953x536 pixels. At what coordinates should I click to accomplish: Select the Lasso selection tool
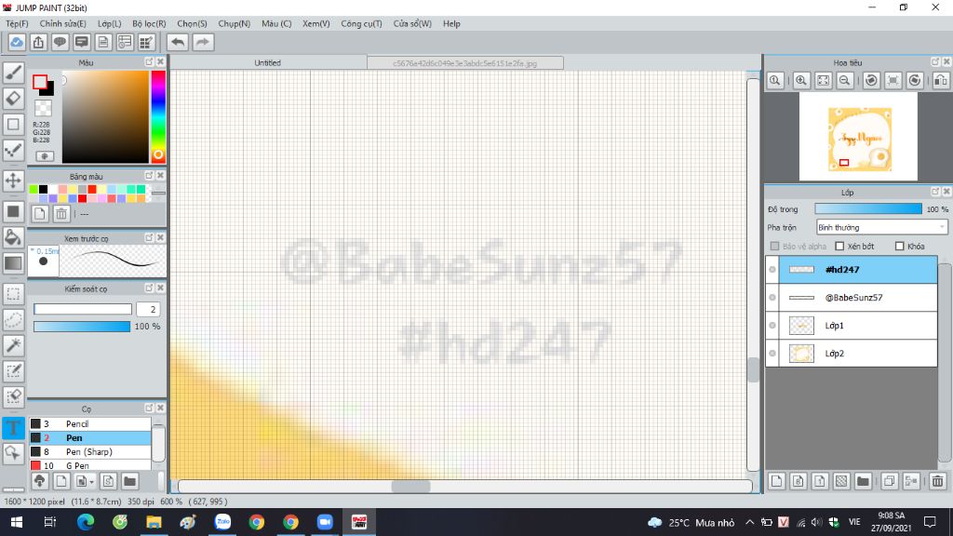tap(13, 320)
